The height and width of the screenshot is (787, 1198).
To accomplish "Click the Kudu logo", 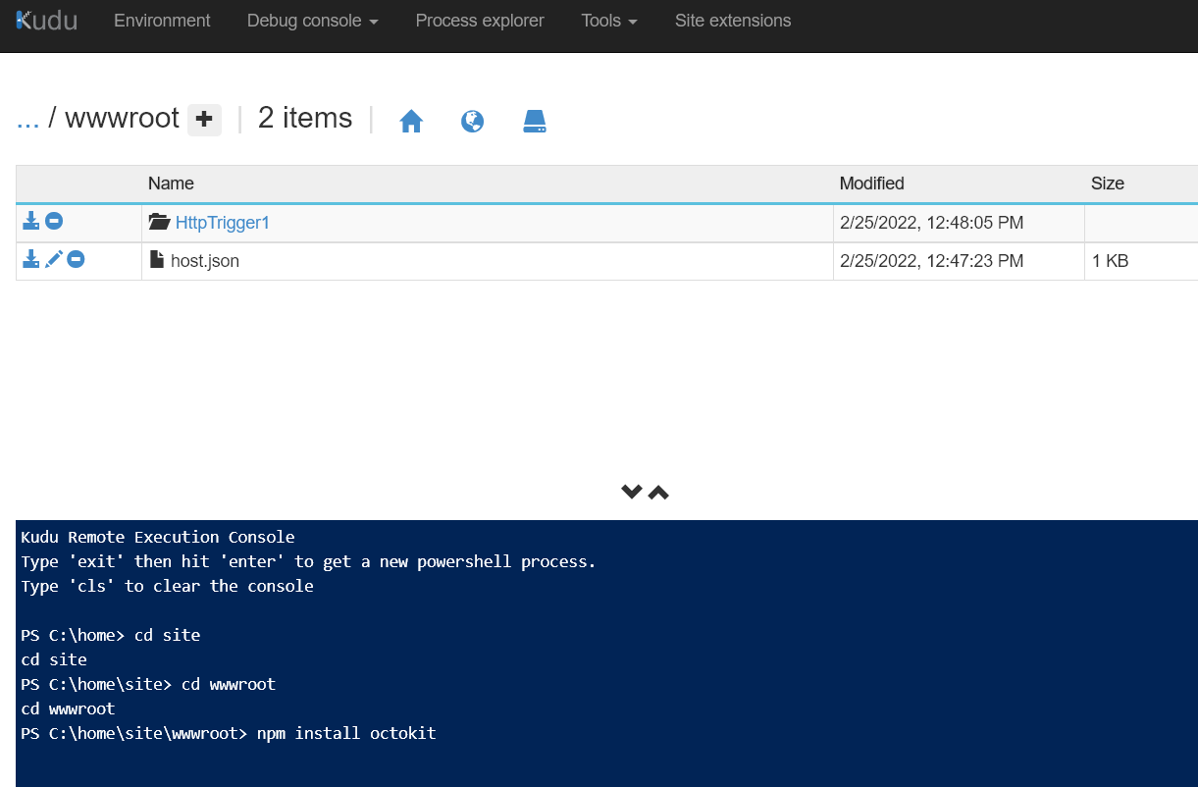I will (47, 20).
